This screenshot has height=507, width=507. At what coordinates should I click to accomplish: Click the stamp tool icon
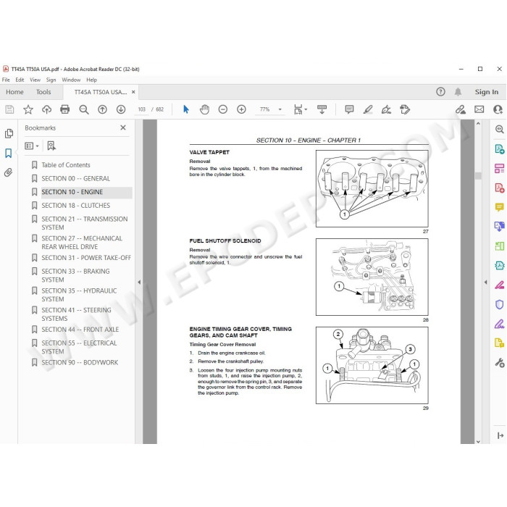tap(405, 109)
